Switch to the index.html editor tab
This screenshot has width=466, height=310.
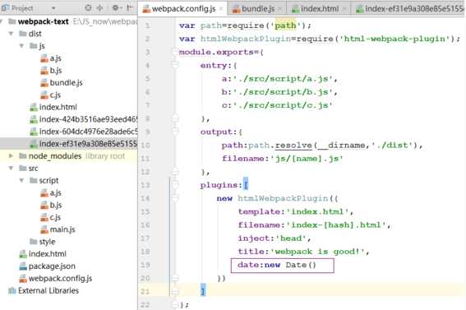click(x=320, y=9)
